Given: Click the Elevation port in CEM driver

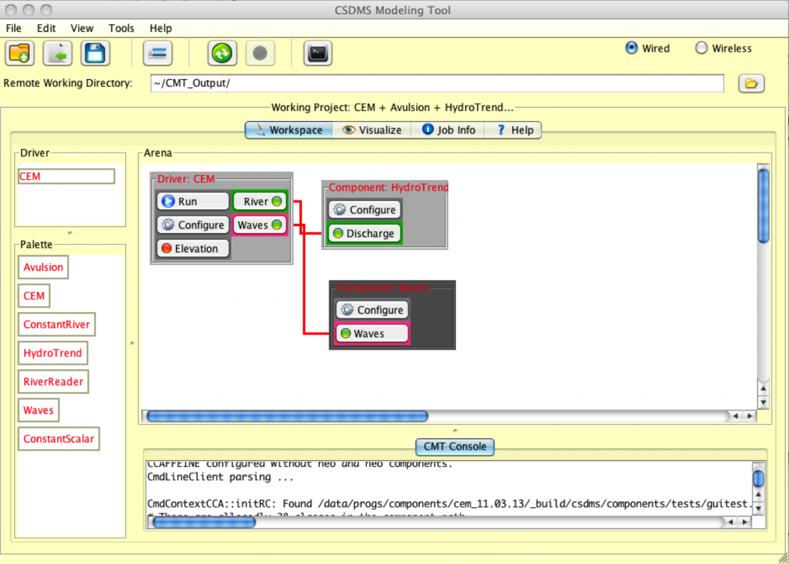Looking at the screenshot, I should pyautogui.click(x=193, y=248).
